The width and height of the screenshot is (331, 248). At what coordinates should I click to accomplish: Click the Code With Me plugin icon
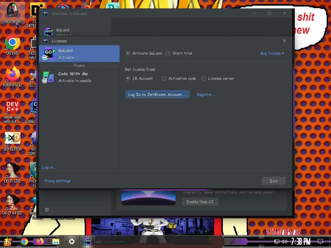point(48,77)
